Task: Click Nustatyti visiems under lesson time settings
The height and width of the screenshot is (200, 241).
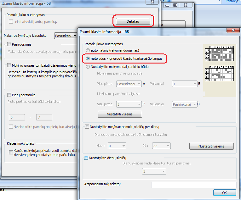Action: tap(120, 114)
